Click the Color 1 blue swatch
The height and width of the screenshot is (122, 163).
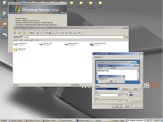tap(131, 95)
